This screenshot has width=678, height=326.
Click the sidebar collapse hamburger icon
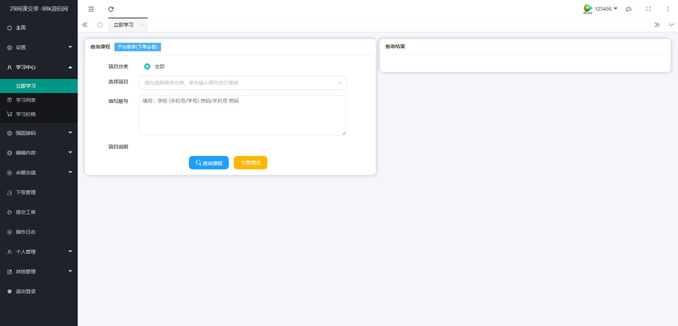point(91,9)
